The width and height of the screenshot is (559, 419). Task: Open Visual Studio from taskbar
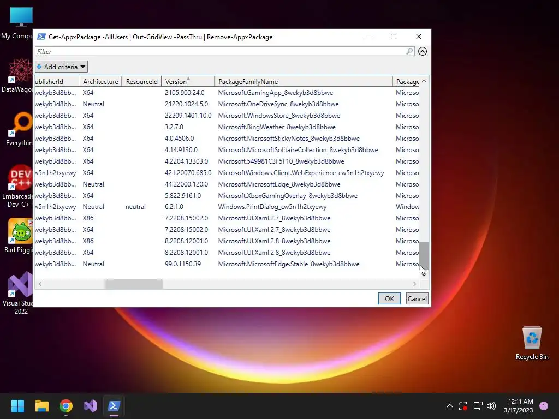(x=90, y=406)
